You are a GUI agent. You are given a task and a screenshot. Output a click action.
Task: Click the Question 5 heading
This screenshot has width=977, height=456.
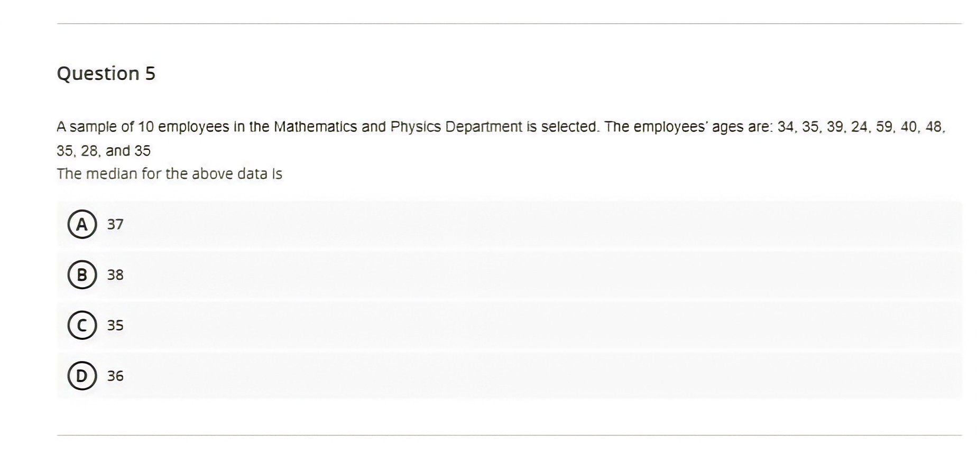tap(106, 72)
